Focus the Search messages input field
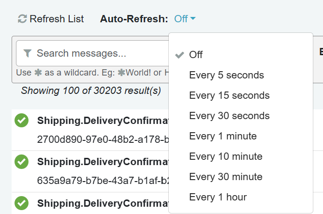Viewport: 323px width, 214px height. tap(92, 53)
